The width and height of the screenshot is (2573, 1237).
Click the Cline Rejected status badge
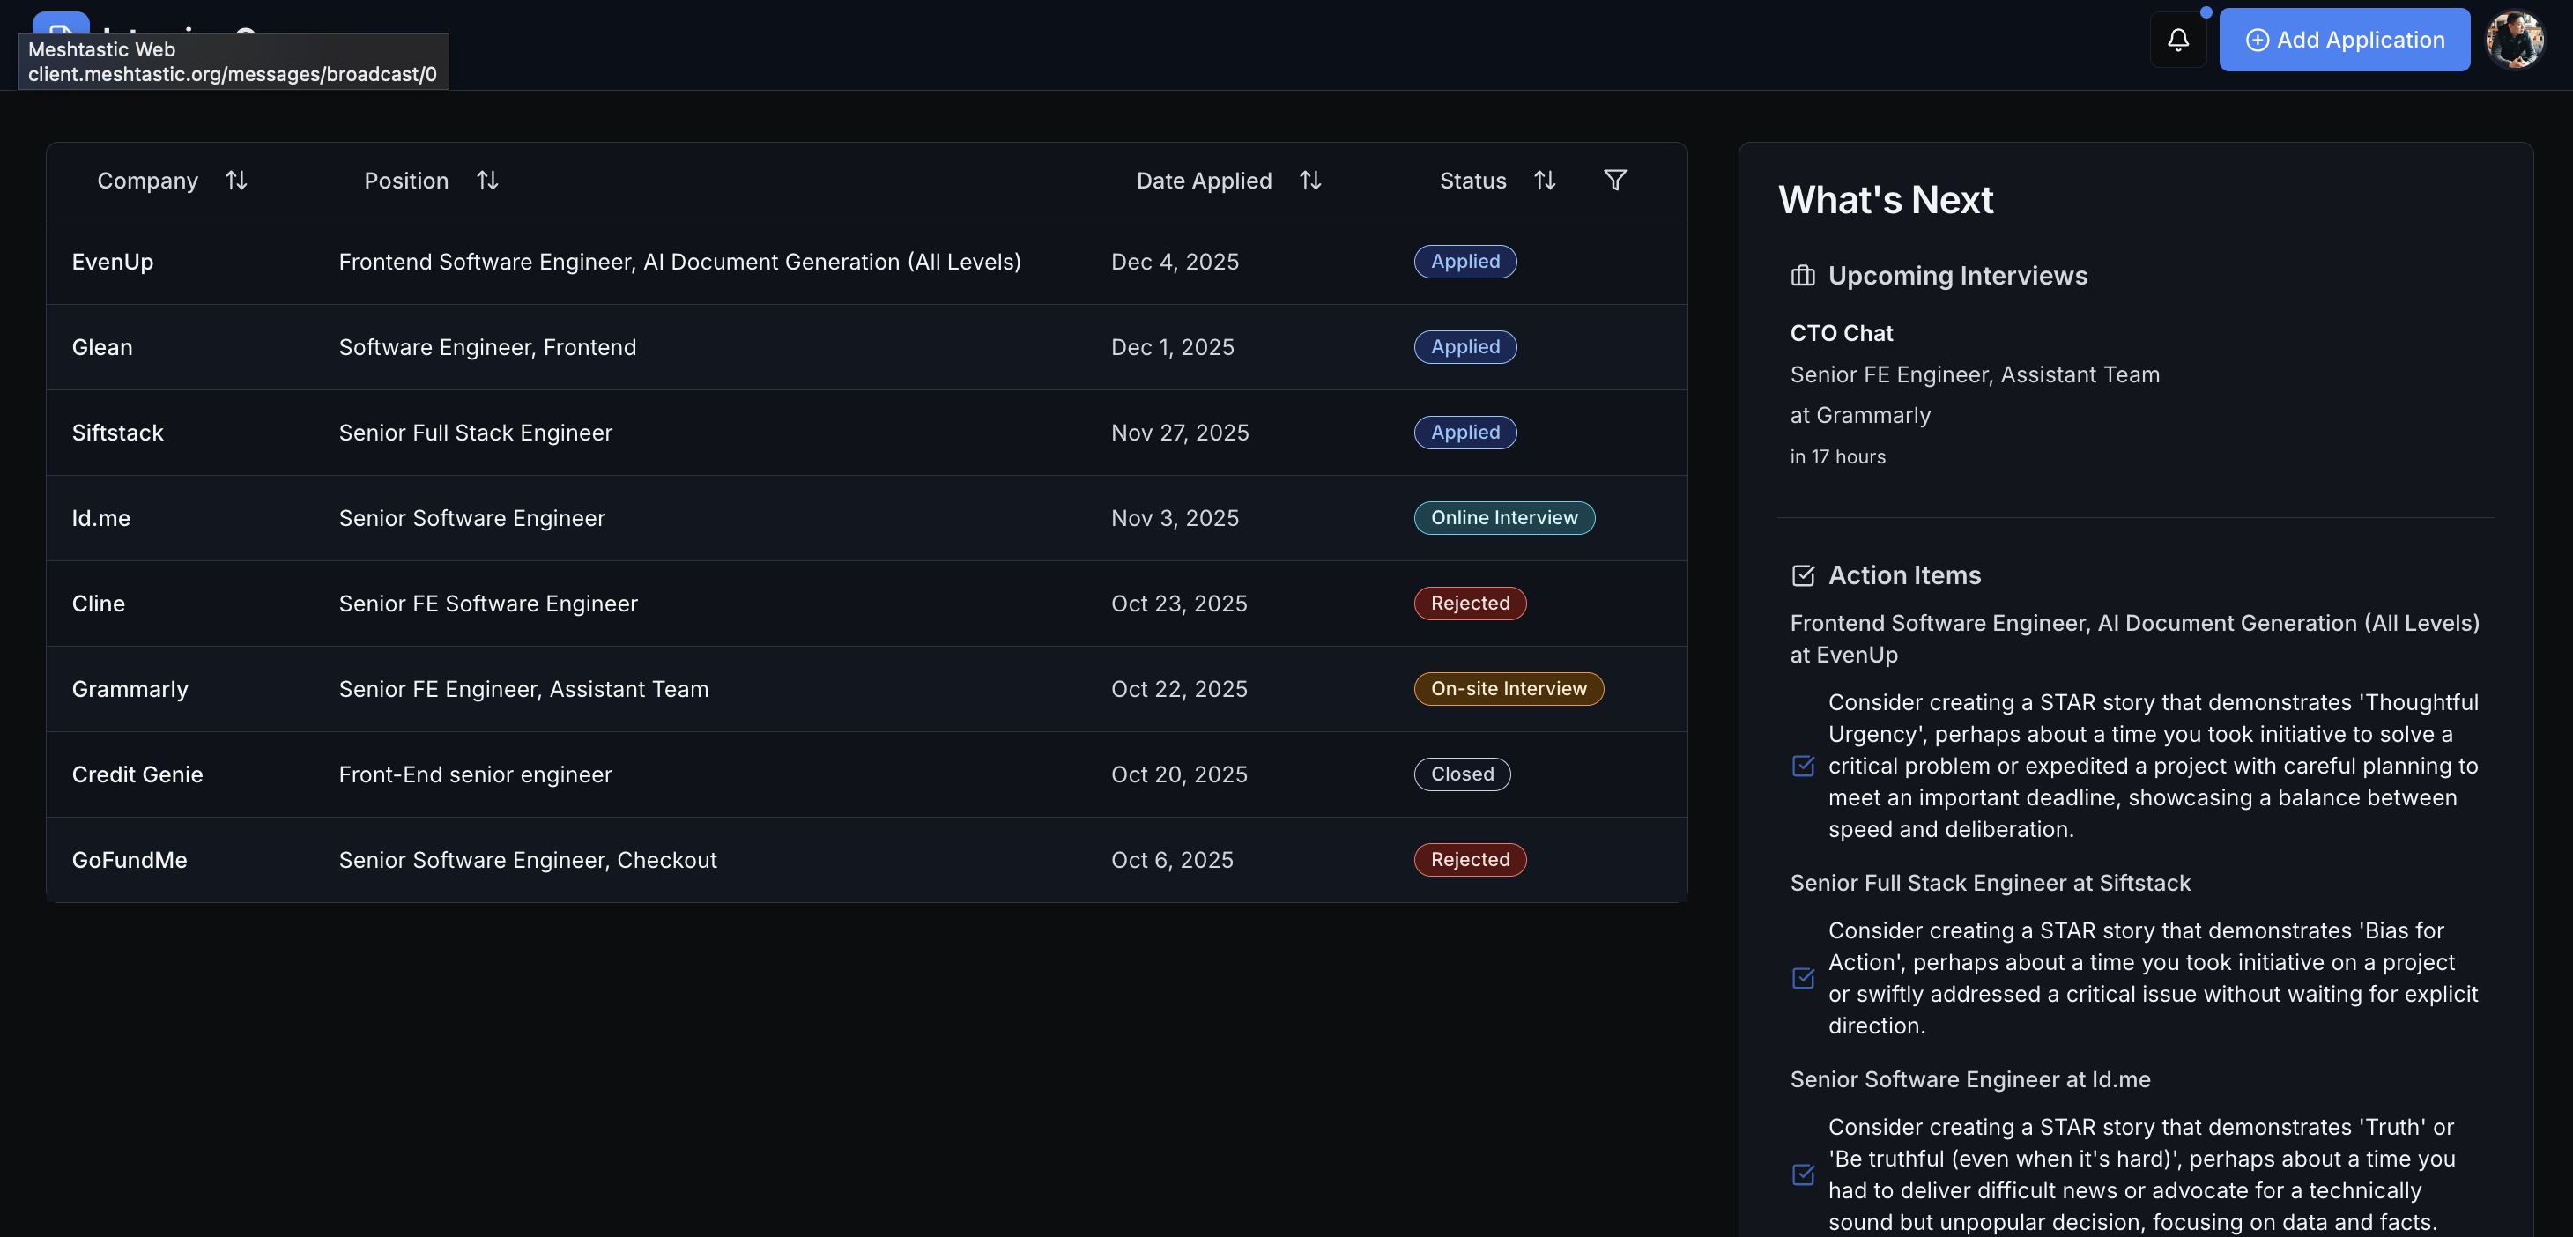coord(1469,604)
